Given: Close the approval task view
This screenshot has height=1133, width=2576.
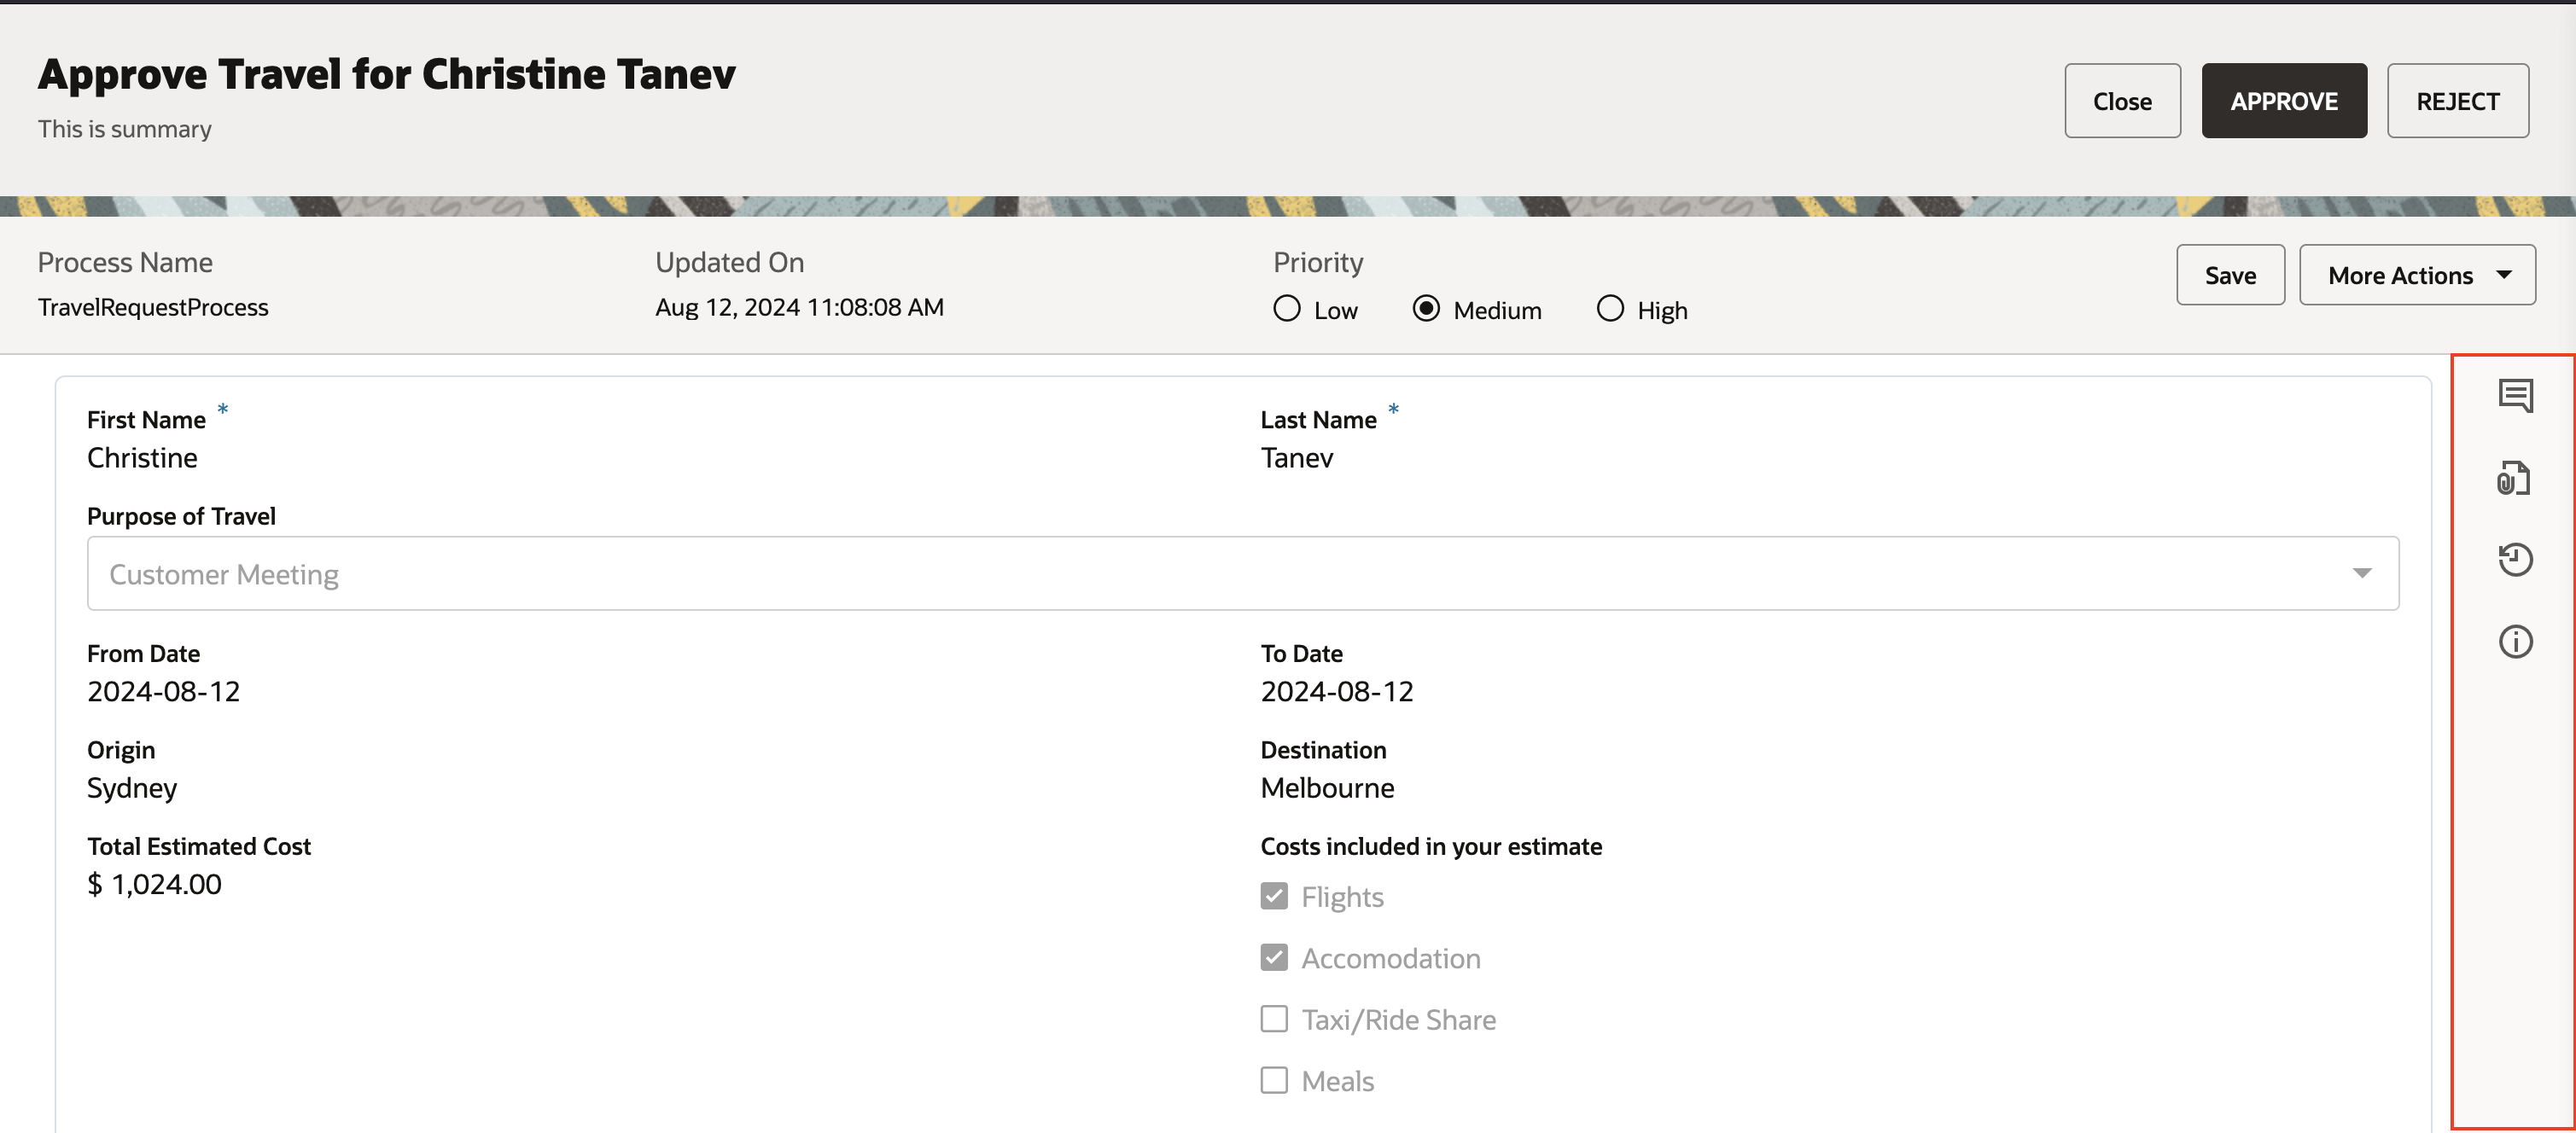Looking at the screenshot, I should click(2122, 100).
